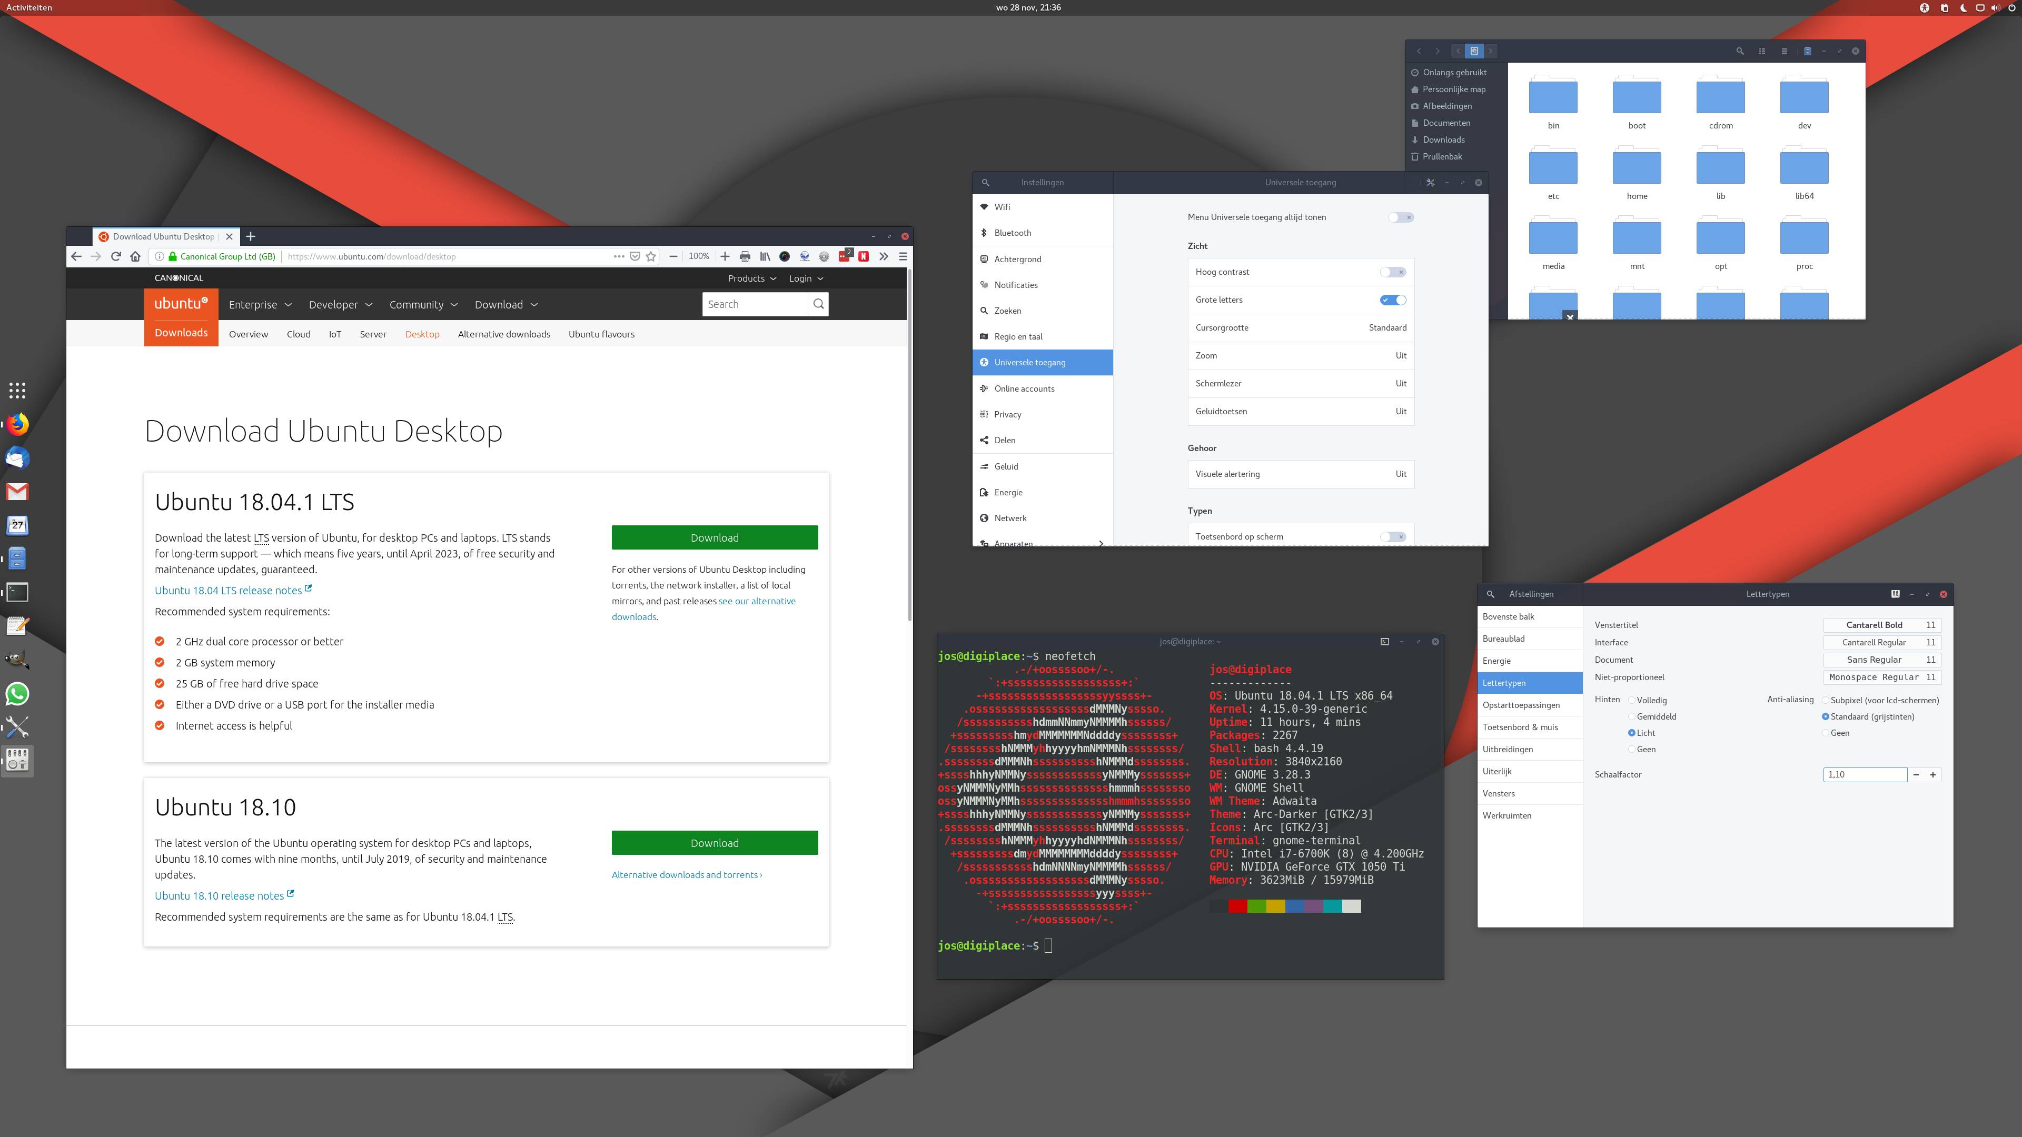Print page icon in Firefox toolbar
This screenshot has width=2022, height=1137.
745,256
